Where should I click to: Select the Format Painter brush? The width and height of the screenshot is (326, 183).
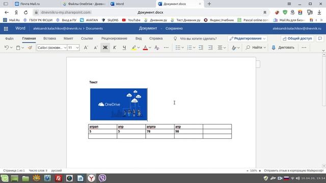[x=30, y=47]
